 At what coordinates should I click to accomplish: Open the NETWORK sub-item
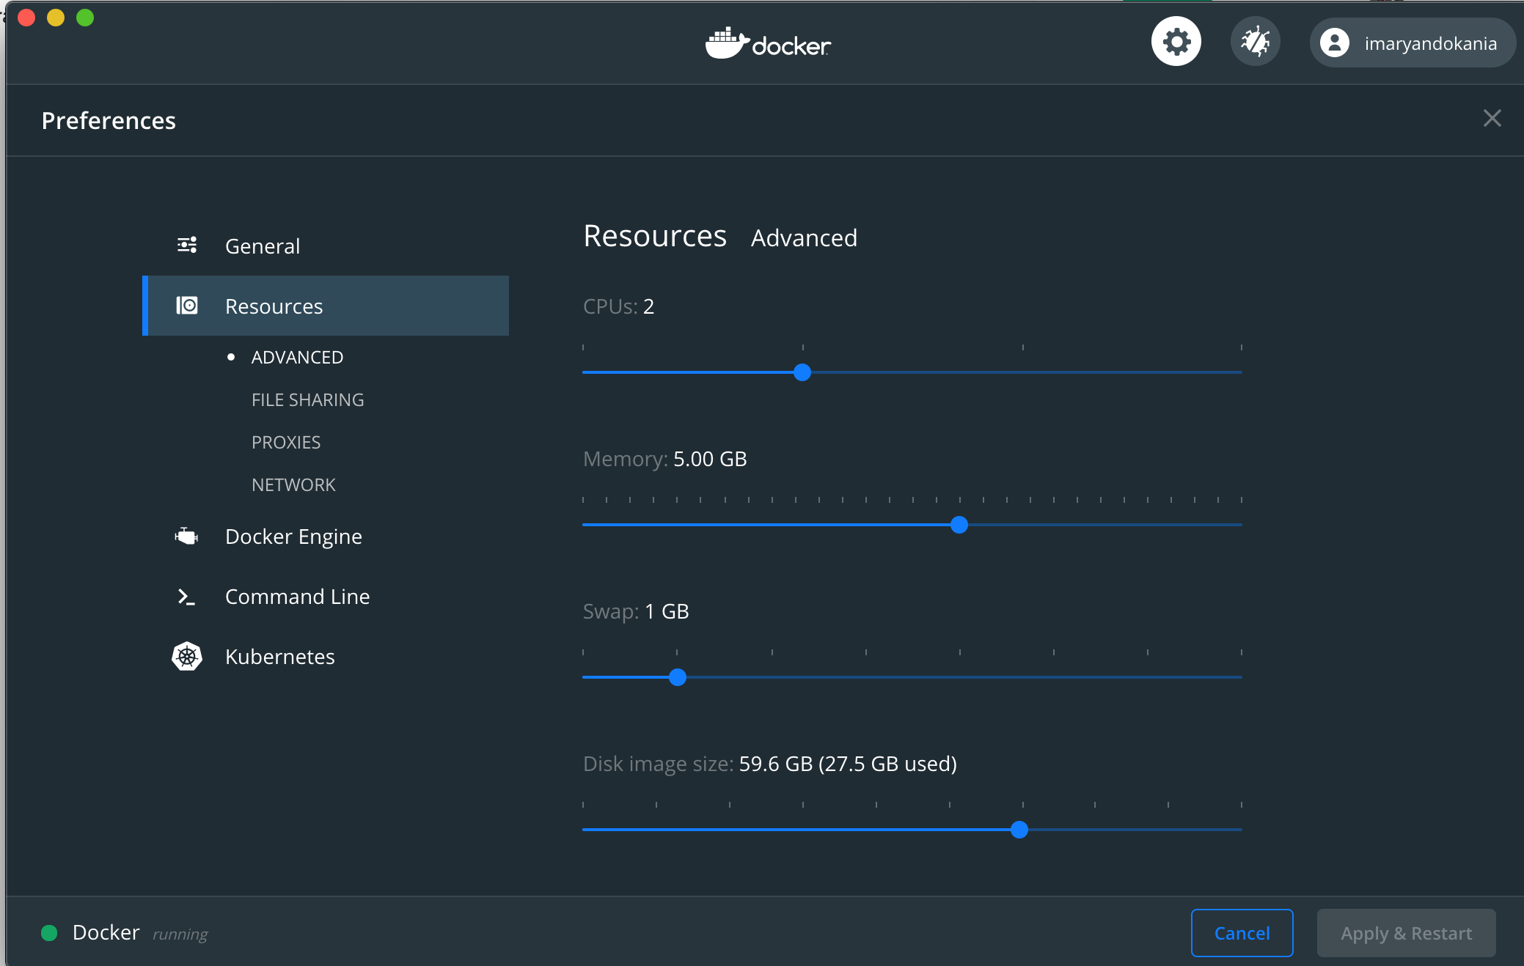[x=293, y=484]
